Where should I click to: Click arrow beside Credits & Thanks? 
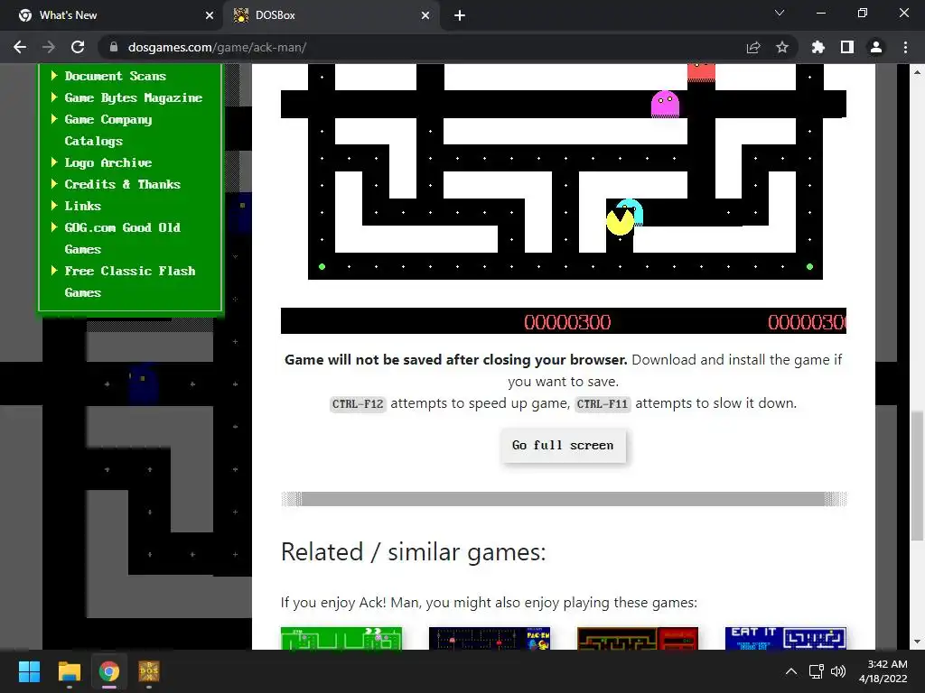click(x=54, y=184)
